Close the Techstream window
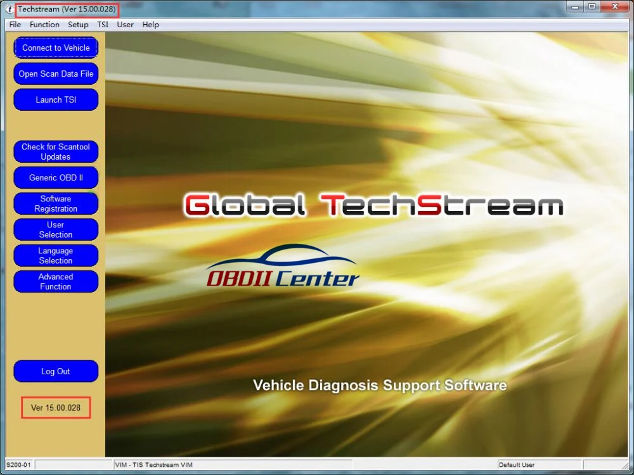The width and height of the screenshot is (634, 475). [x=615, y=7]
